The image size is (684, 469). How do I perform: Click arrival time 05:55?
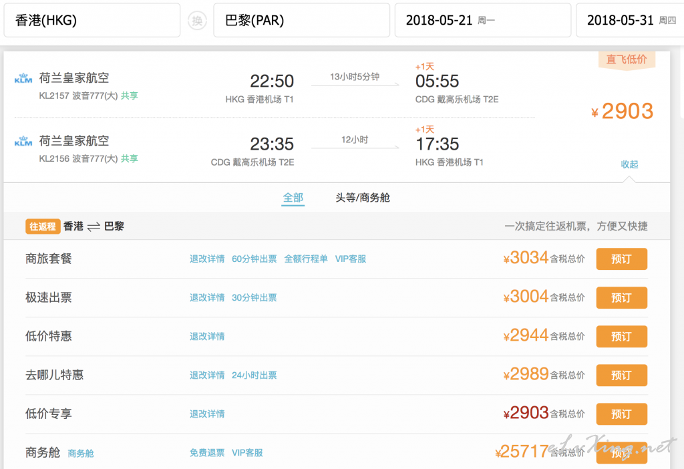click(437, 81)
